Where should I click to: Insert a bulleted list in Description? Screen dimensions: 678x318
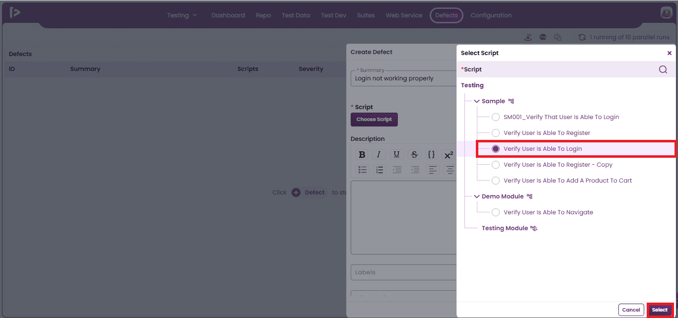[x=363, y=170]
